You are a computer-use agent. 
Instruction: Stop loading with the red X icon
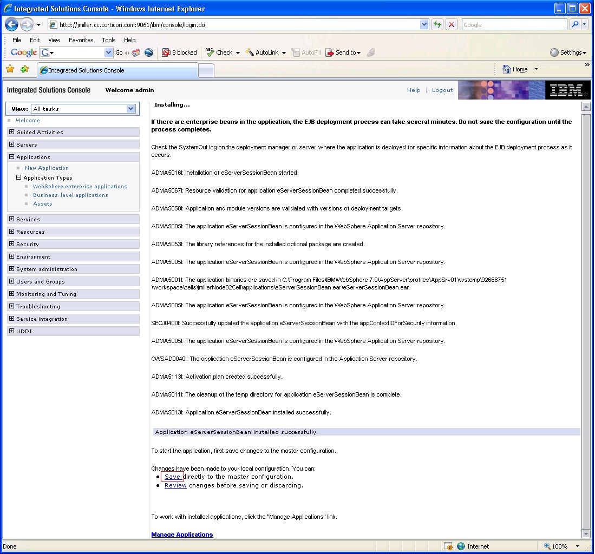tap(452, 25)
